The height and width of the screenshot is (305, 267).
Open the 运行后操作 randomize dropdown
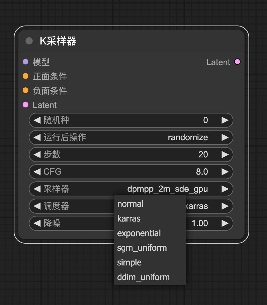click(131, 137)
